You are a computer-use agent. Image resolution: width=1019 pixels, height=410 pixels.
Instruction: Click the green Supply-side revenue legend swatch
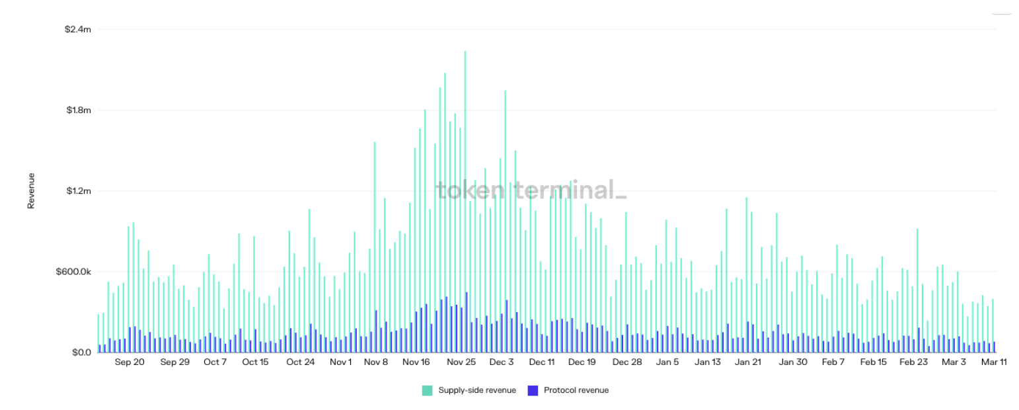coord(428,391)
